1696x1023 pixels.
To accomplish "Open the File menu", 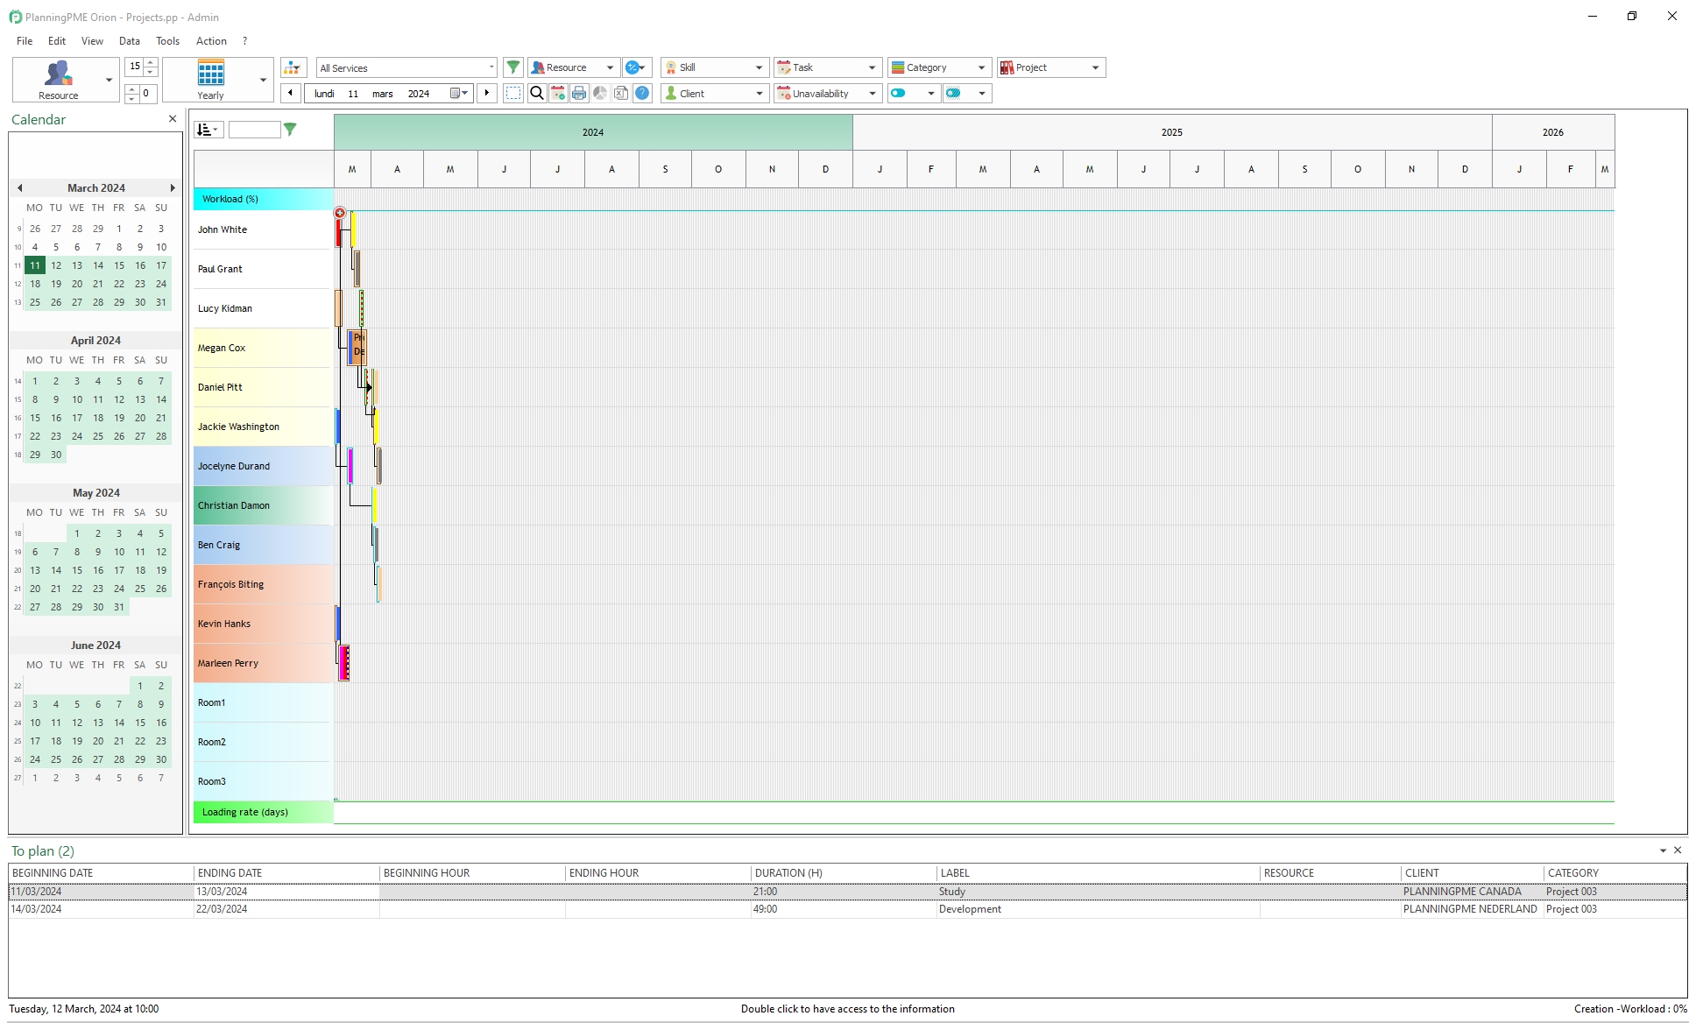I will coord(25,41).
